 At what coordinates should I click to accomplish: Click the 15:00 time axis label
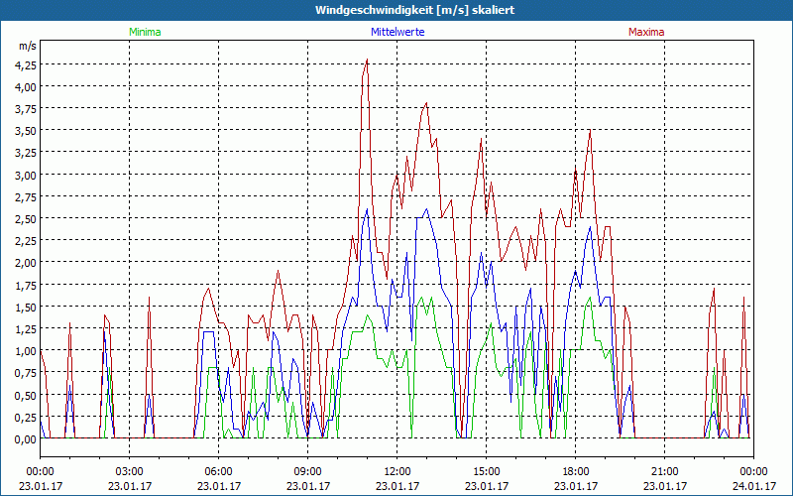tap(486, 472)
